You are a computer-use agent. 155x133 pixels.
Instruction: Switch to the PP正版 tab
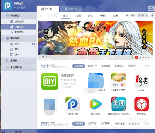point(48,9)
